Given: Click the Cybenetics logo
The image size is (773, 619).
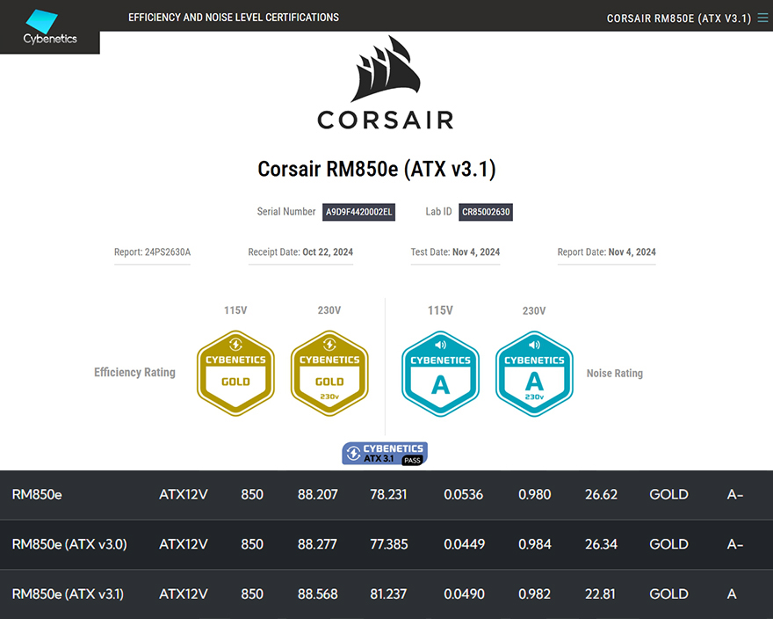Looking at the screenshot, I should coord(50,27).
